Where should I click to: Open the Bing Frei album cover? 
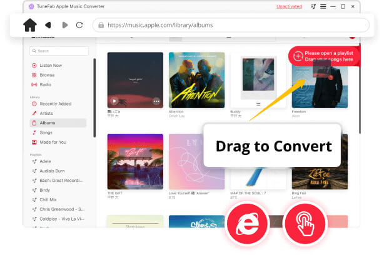(x=320, y=178)
